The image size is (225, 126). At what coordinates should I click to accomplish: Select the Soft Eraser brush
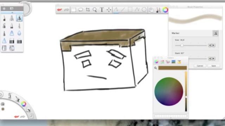[x=19, y=41]
